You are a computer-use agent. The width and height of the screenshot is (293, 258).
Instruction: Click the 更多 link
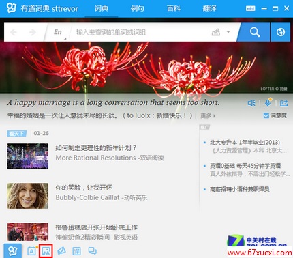pos(208,116)
